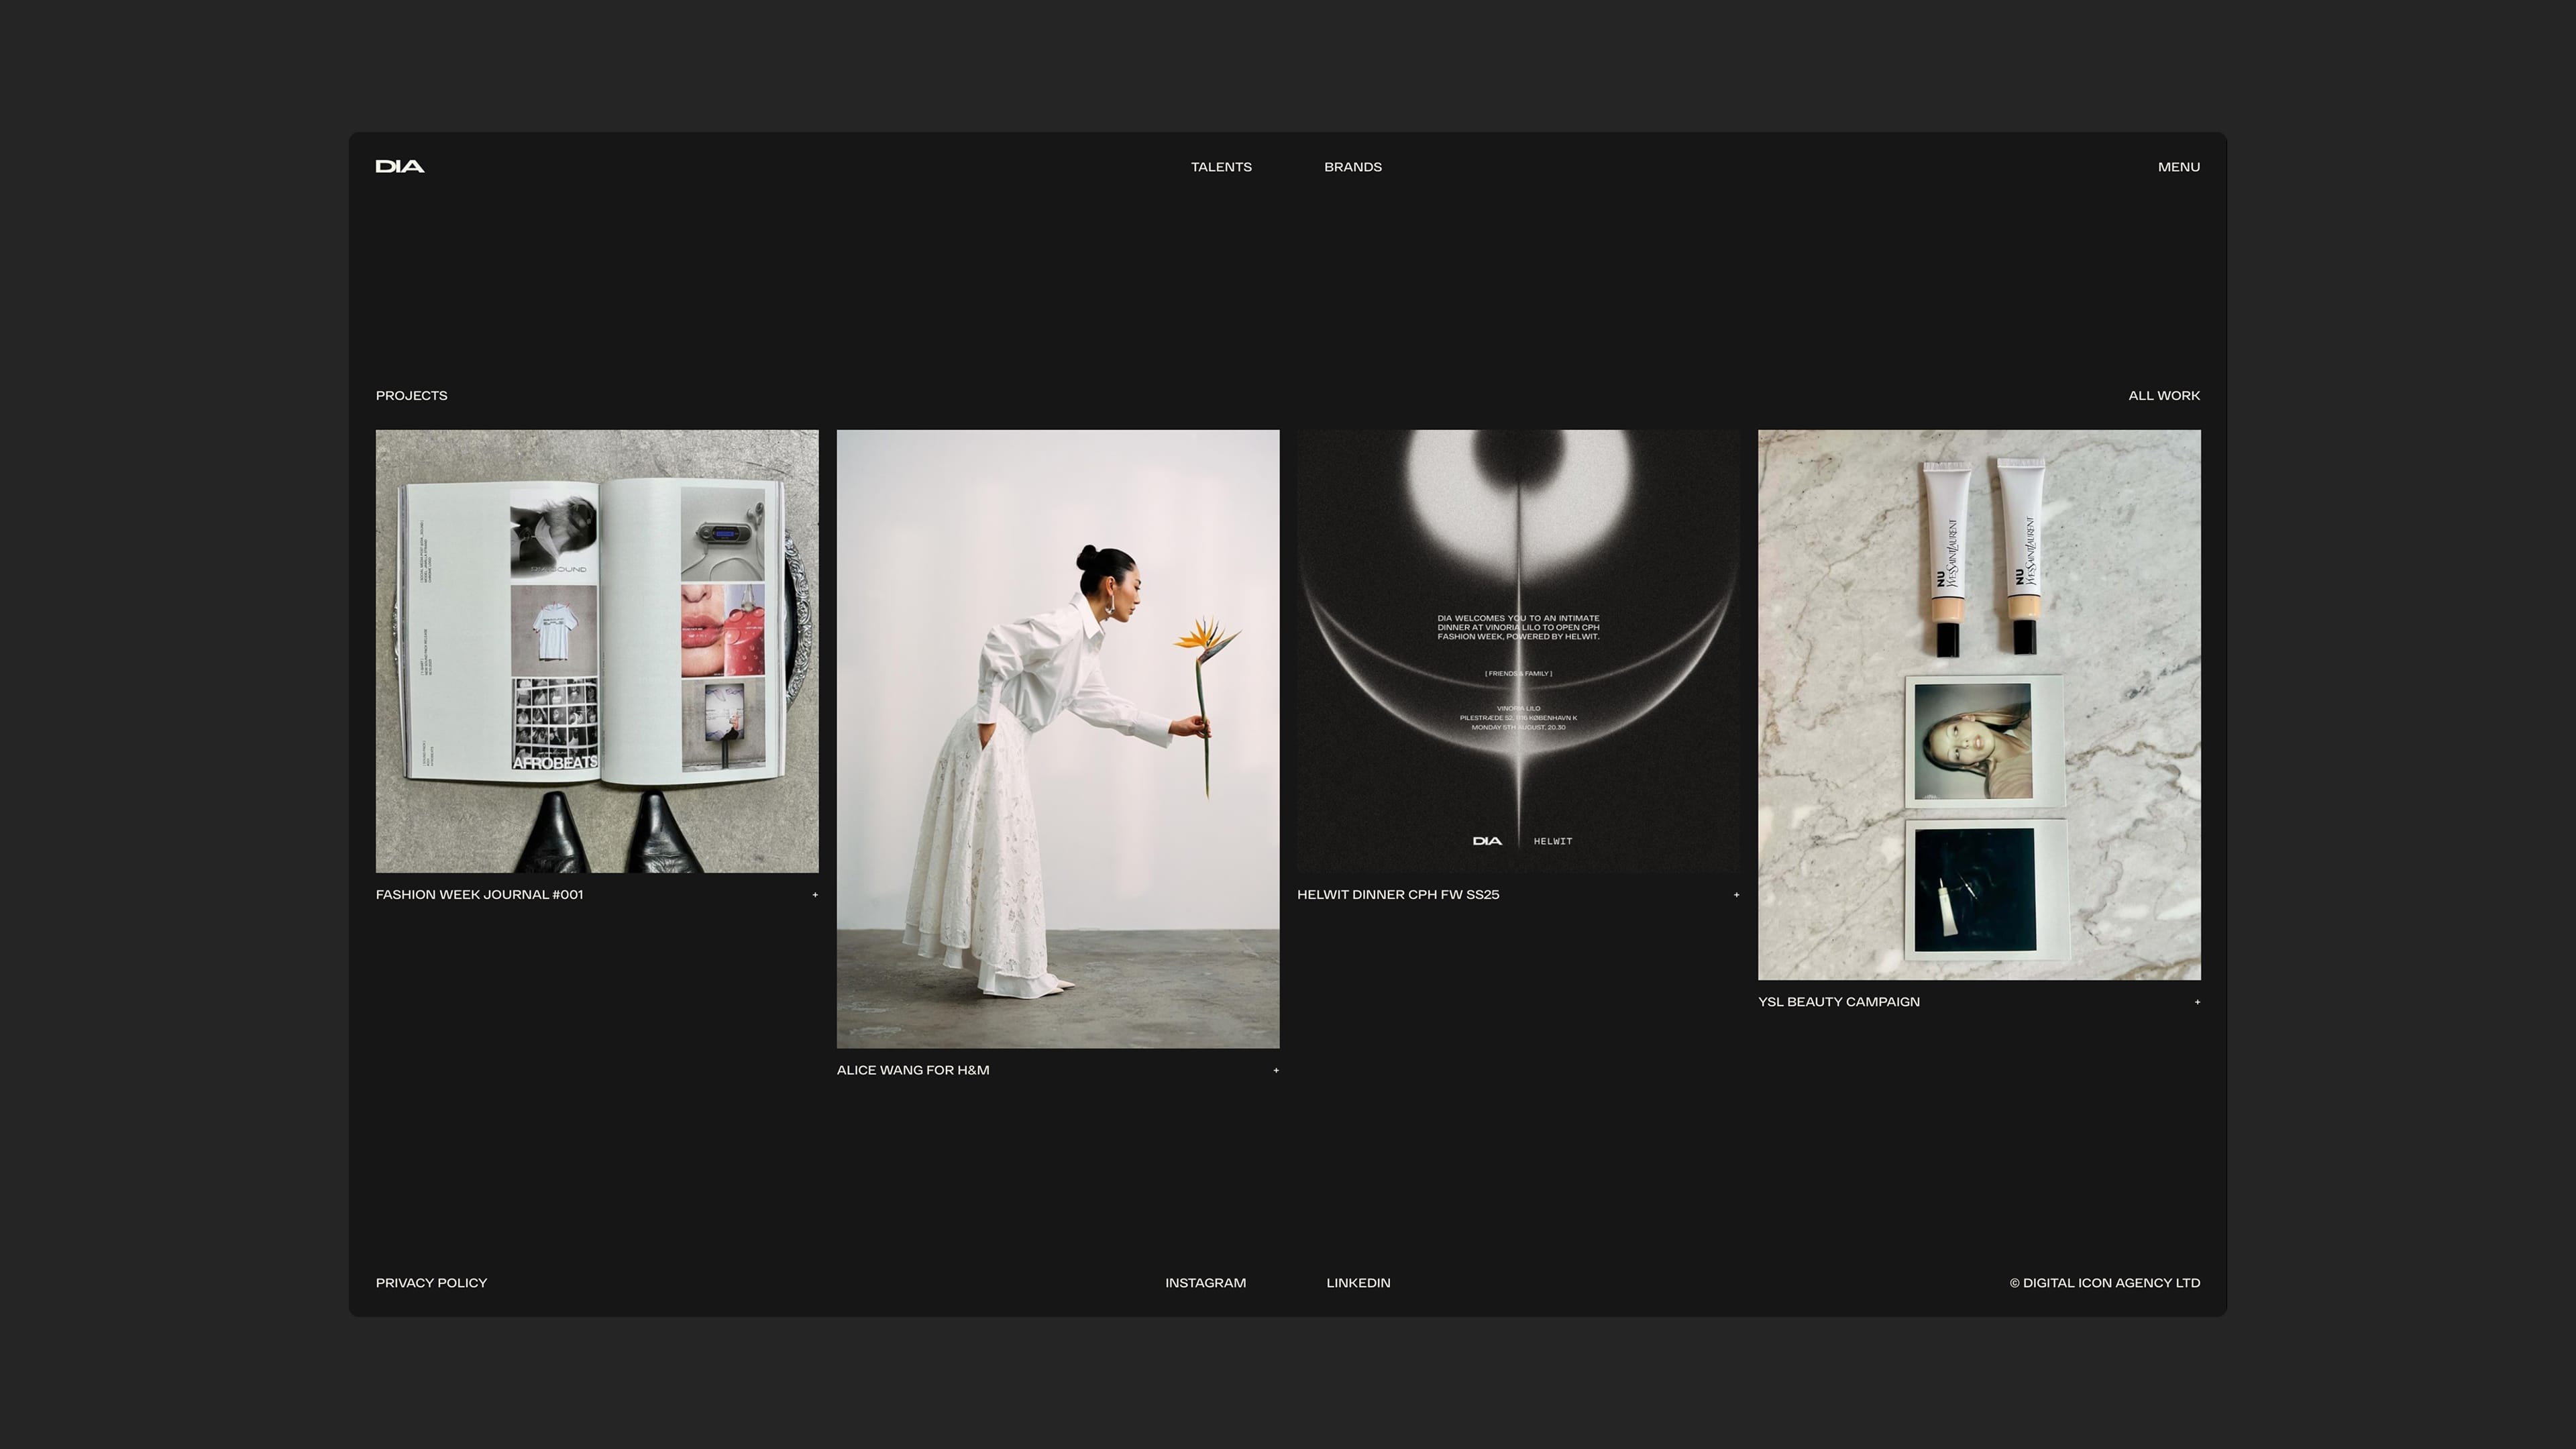
Task: Open the MENU button
Action: pyautogui.click(x=2178, y=167)
